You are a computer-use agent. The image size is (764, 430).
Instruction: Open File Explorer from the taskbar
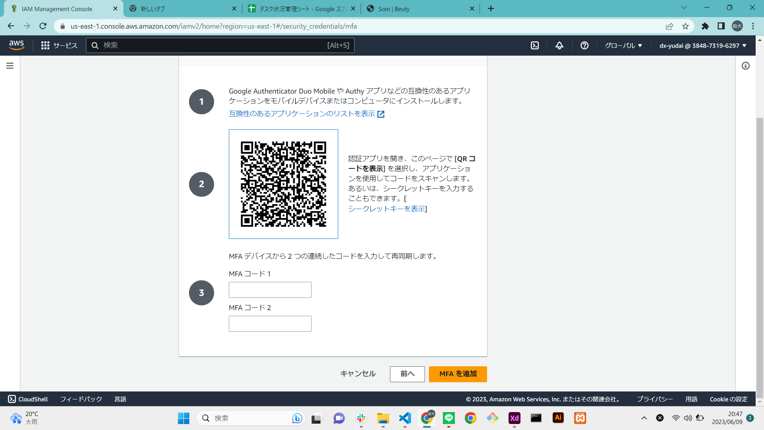point(383,418)
